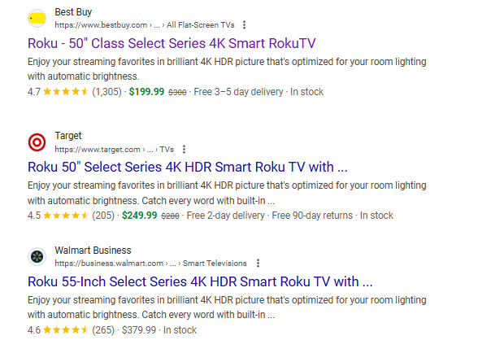Click the $199.99 Best Buy price
This screenshot has height=340, width=504.
click(x=146, y=92)
